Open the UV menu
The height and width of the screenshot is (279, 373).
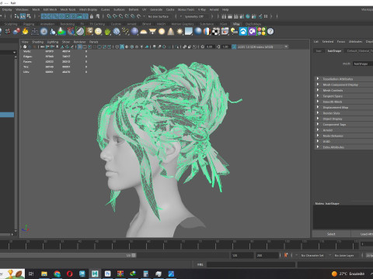tap(145, 9)
